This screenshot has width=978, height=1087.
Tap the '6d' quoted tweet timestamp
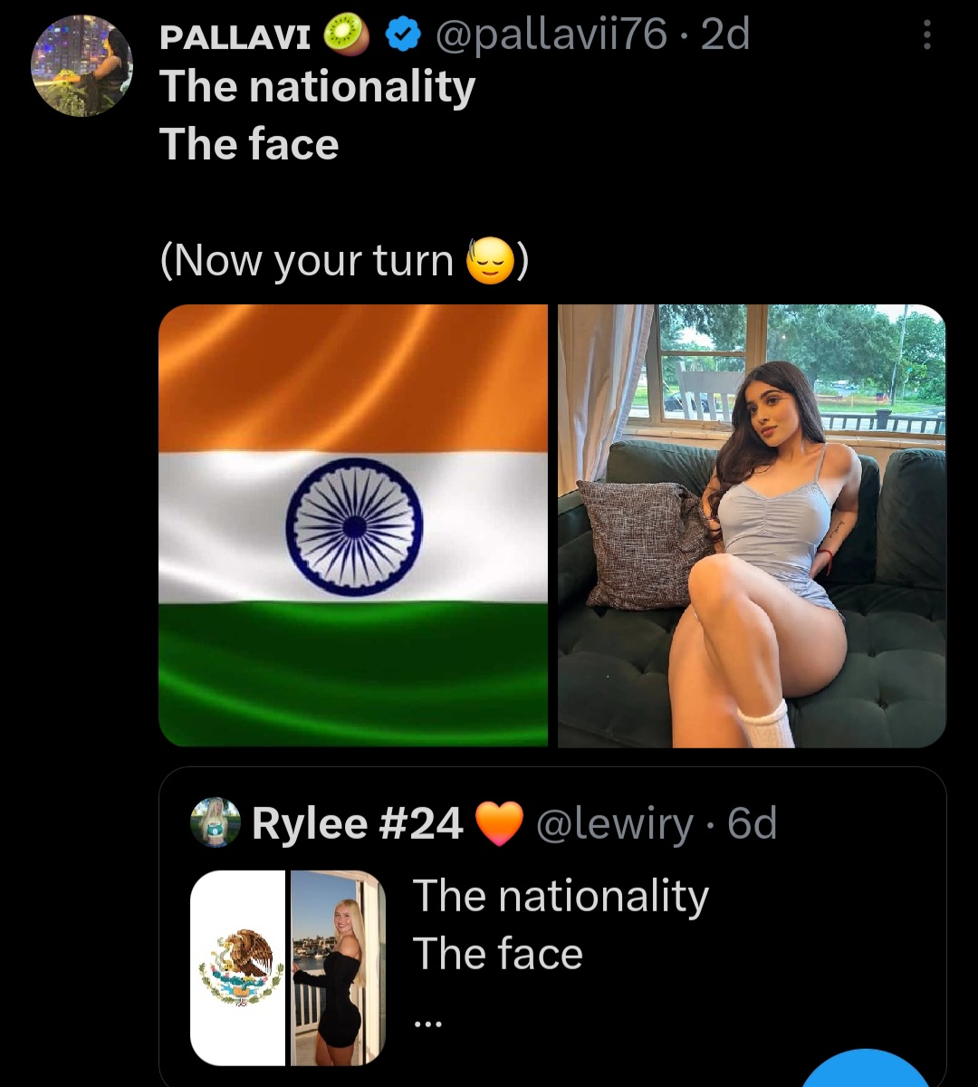tap(753, 824)
